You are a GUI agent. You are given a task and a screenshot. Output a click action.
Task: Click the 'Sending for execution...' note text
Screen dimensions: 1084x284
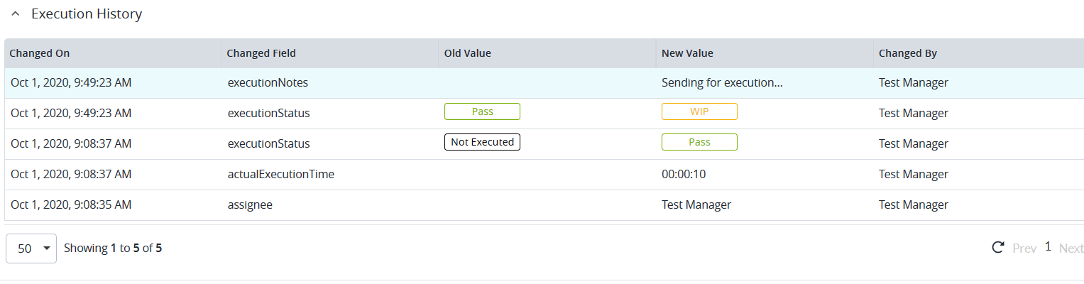click(x=721, y=82)
